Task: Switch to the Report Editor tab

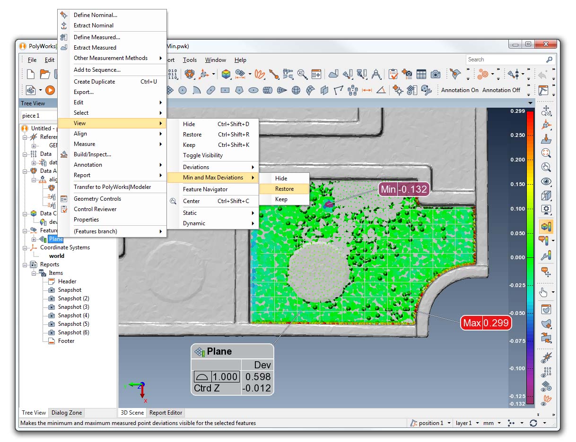Action: (166, 413)
